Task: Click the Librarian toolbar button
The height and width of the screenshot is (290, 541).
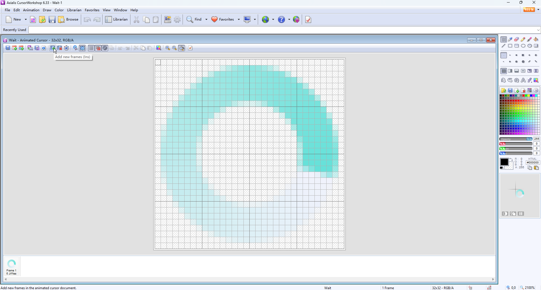Action: 117,19
